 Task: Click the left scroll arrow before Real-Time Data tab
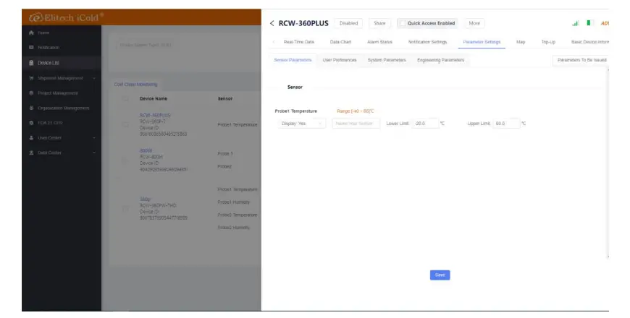274,42
